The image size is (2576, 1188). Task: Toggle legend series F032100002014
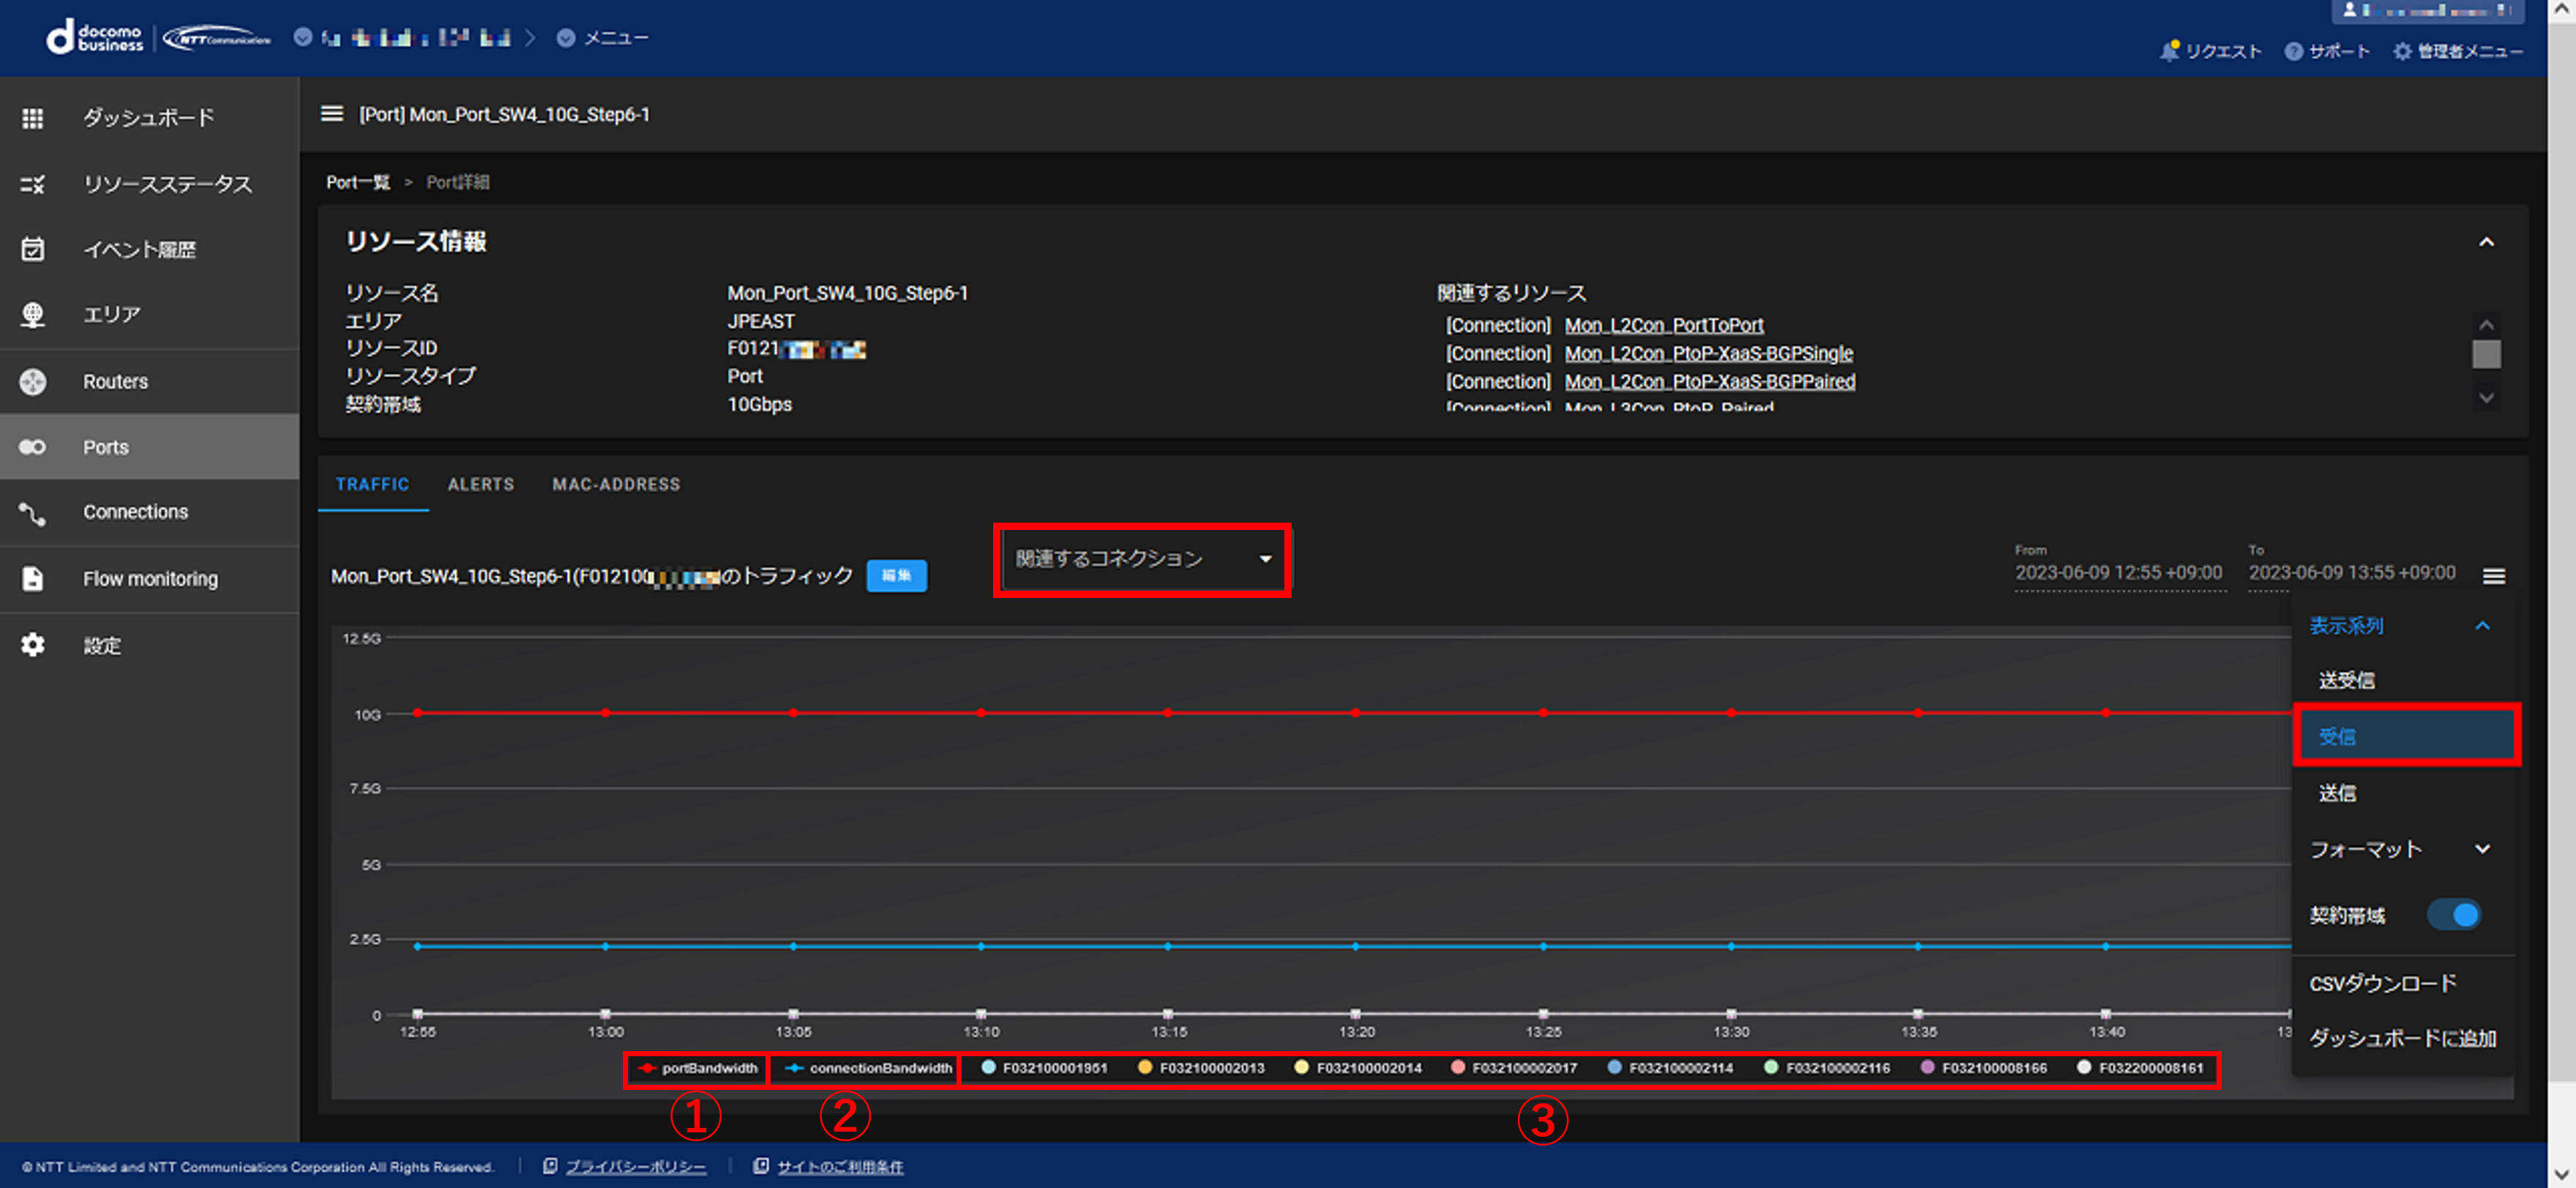[x=1358, y=1068]
